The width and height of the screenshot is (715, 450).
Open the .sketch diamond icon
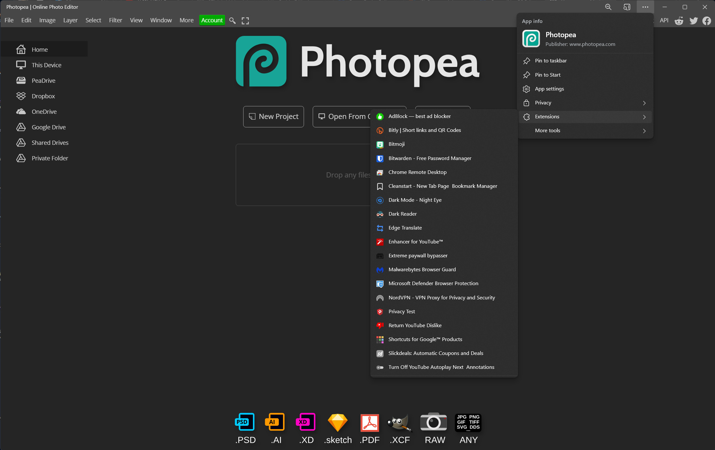click(337, 423)
